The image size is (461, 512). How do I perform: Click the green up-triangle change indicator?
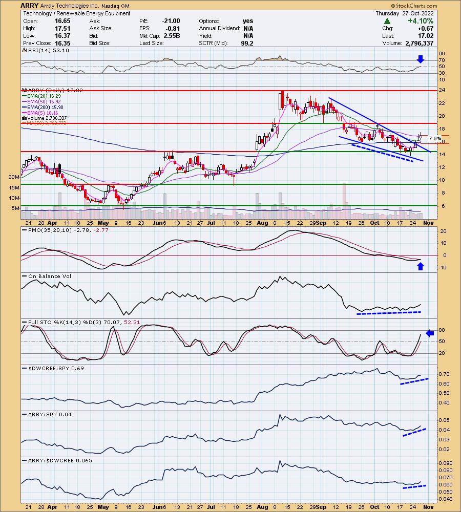[x=387, y=21]
